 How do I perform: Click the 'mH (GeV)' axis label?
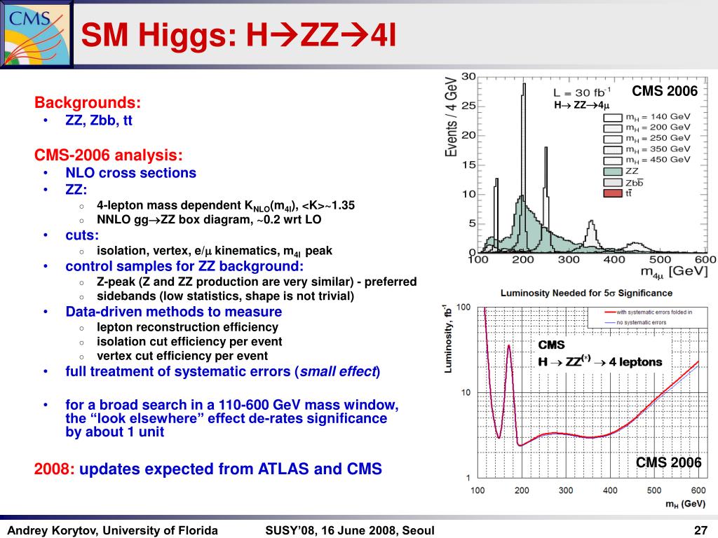(x=685, y=504)
